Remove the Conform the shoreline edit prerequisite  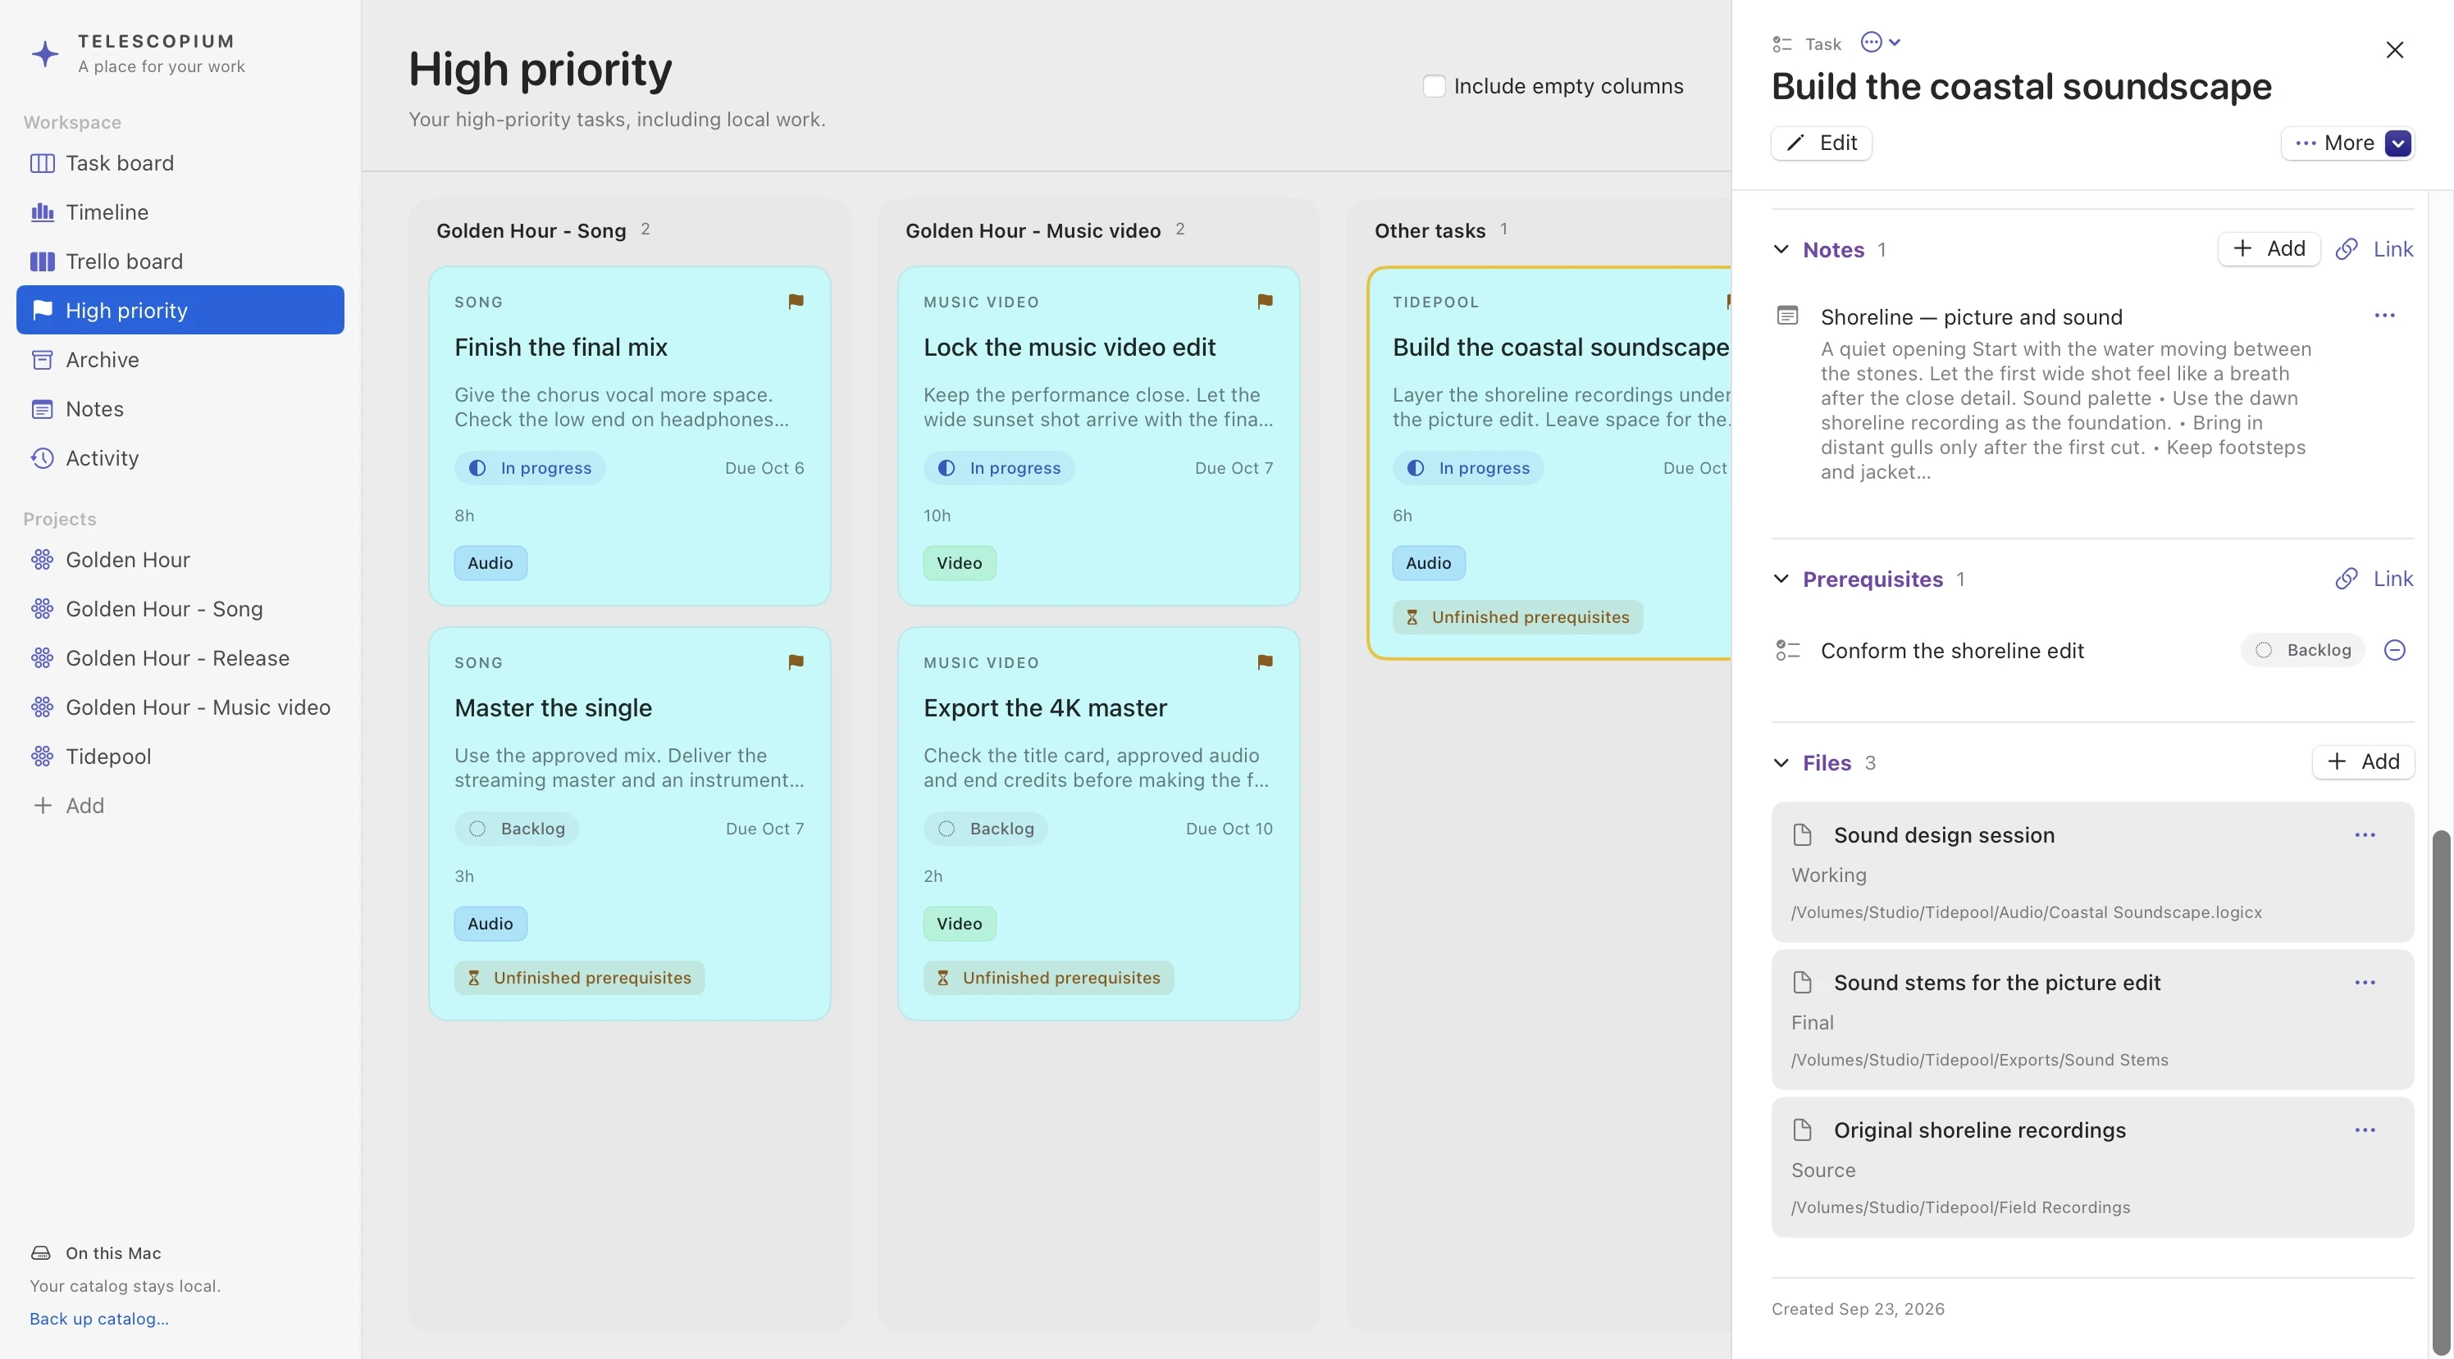2394,651
